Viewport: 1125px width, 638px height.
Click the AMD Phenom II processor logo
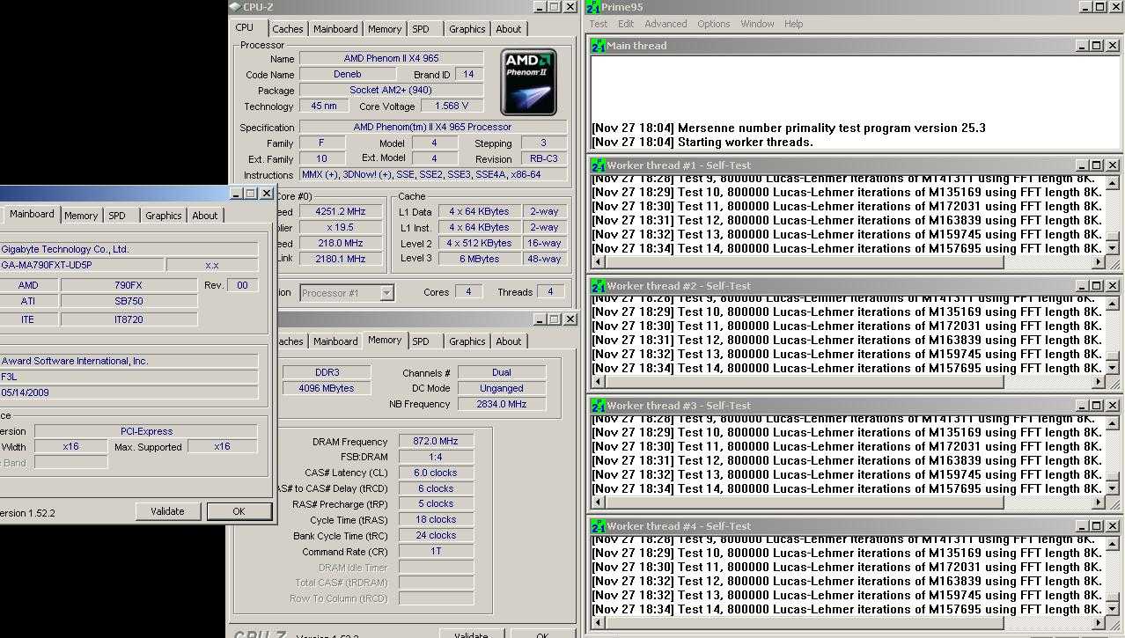tap(528, 82)
